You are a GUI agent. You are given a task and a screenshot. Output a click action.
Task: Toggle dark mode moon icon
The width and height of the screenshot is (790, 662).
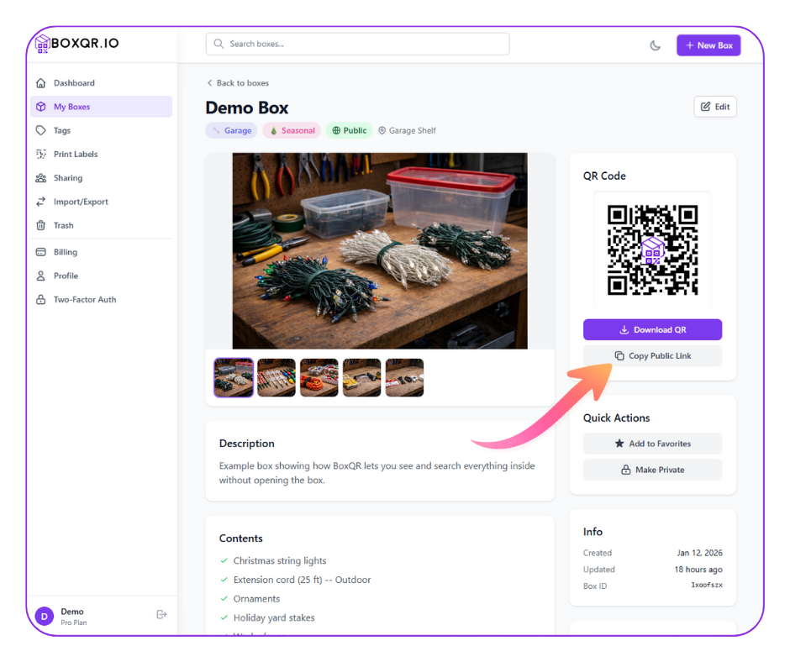(656, 45)
